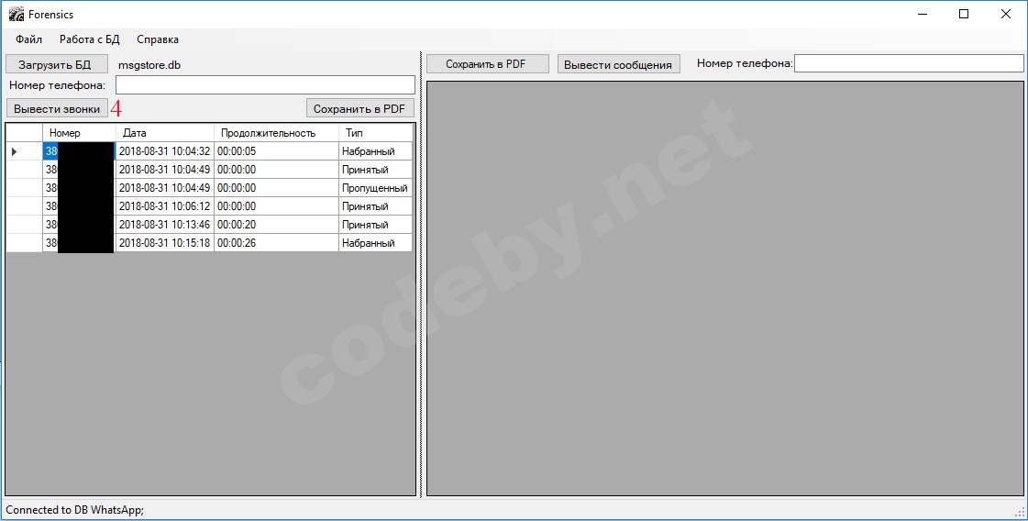Sort by the Дата column header

164,133
